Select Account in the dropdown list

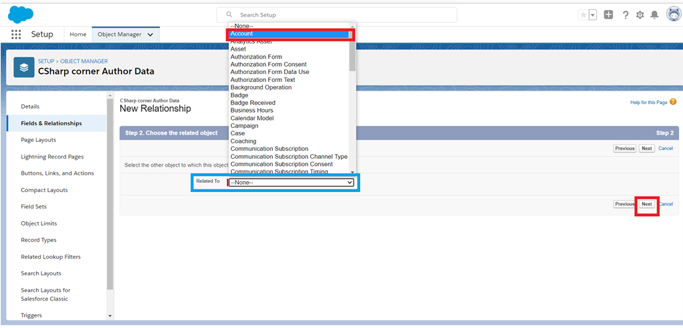click(x=289, y=33)
